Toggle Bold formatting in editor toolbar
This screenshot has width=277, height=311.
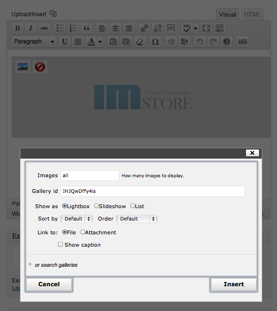click(18, 28)
